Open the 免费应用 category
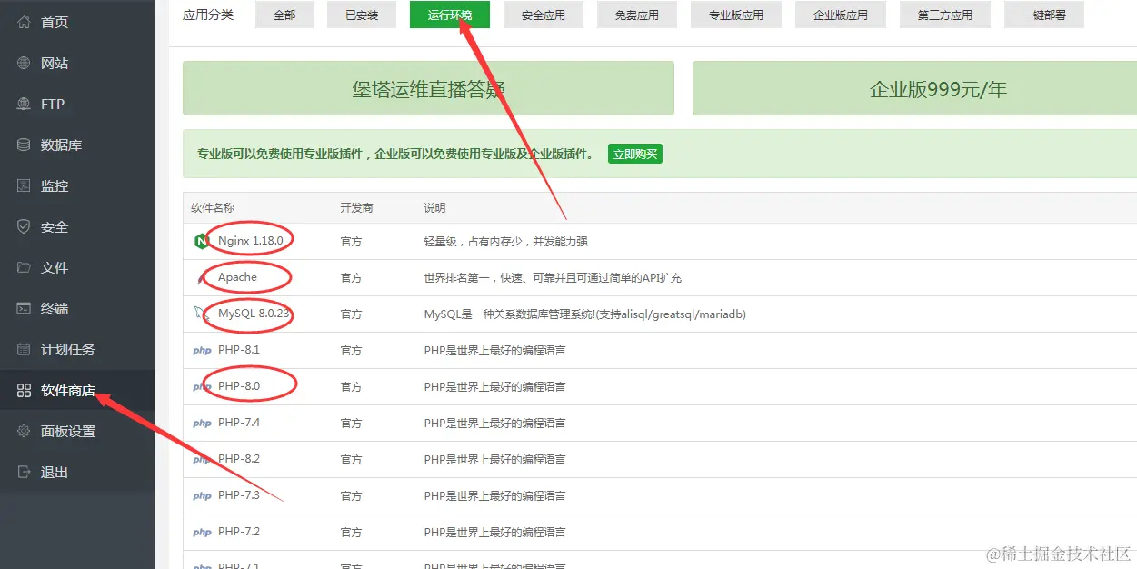This screenshot has width=1137, height=569. coord(636,15)
